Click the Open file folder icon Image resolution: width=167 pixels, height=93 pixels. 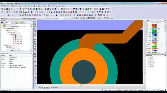pos(4,9)
